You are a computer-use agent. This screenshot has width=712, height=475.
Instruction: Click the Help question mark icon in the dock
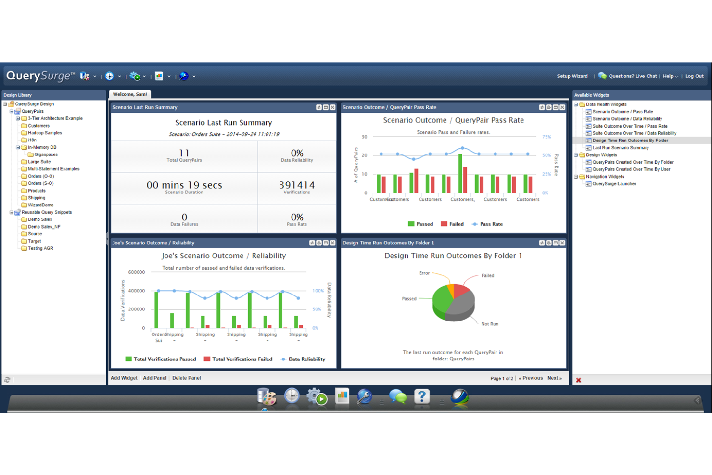[422, 397]
